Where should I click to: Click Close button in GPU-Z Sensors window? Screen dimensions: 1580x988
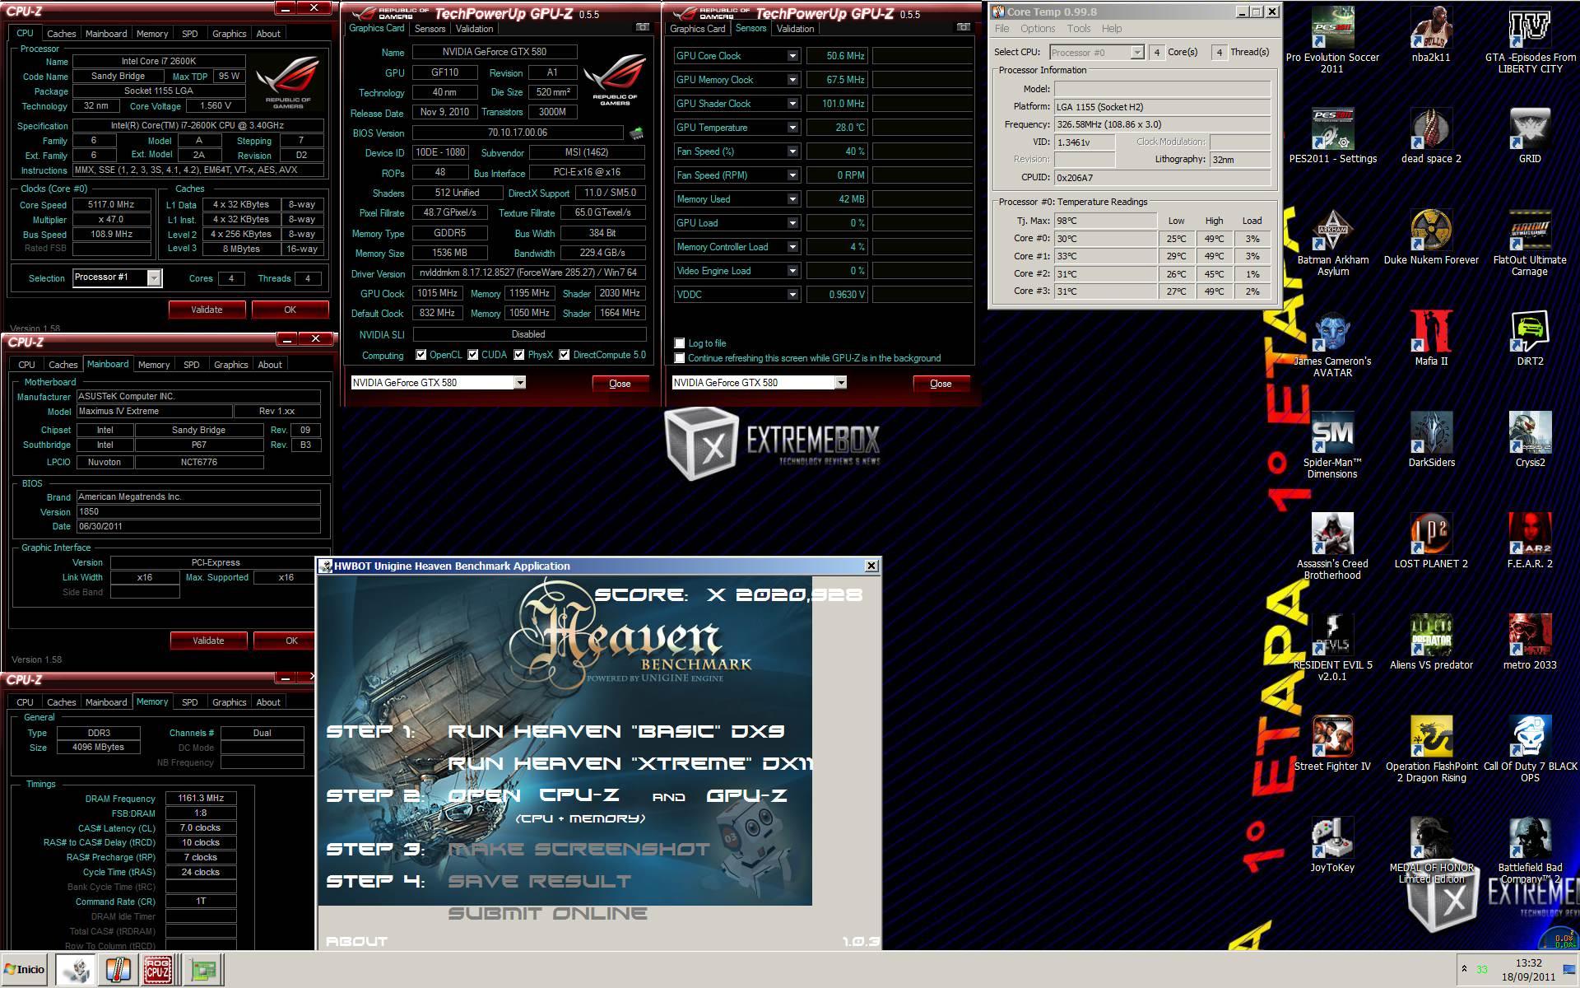[941, 384]
